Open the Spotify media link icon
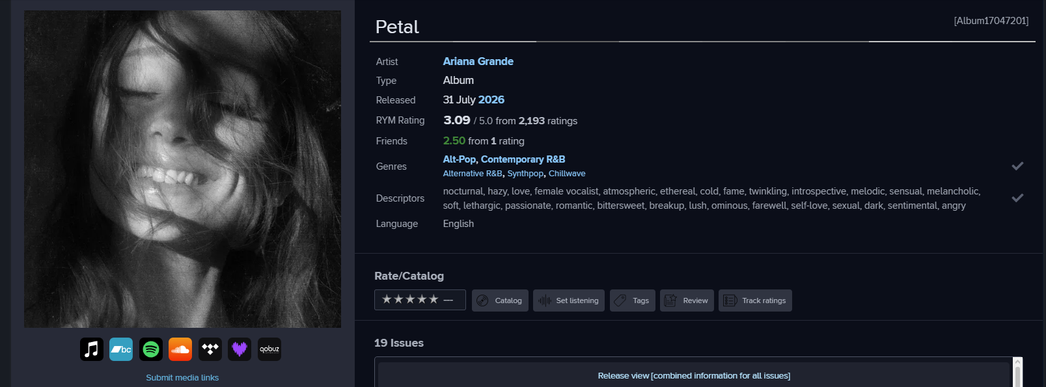 [x=151, y=349]
